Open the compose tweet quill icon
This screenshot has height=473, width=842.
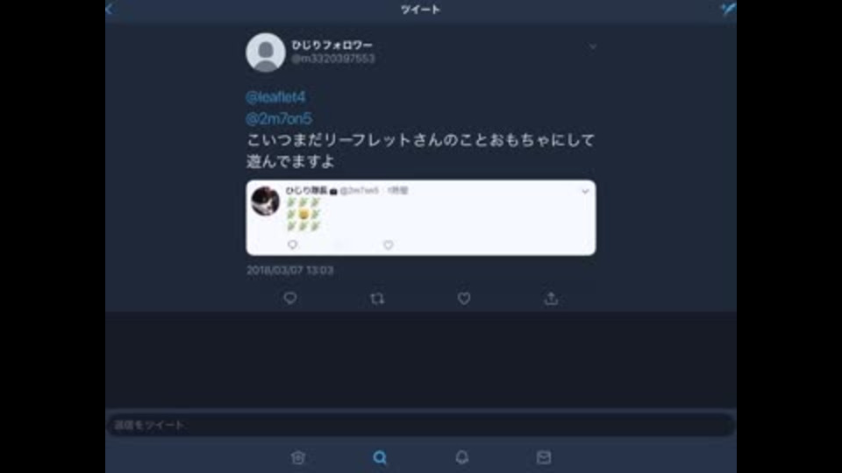728,9
